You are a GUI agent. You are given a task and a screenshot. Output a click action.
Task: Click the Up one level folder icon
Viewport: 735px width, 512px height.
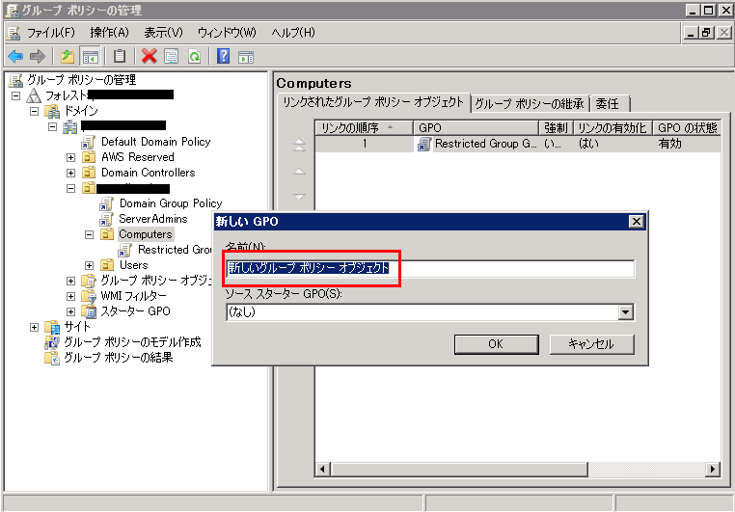click(68, 57)
